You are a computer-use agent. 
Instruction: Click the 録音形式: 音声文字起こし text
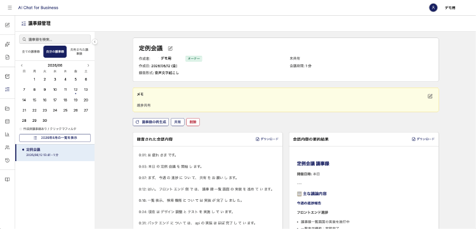click(x=159, y=73)
